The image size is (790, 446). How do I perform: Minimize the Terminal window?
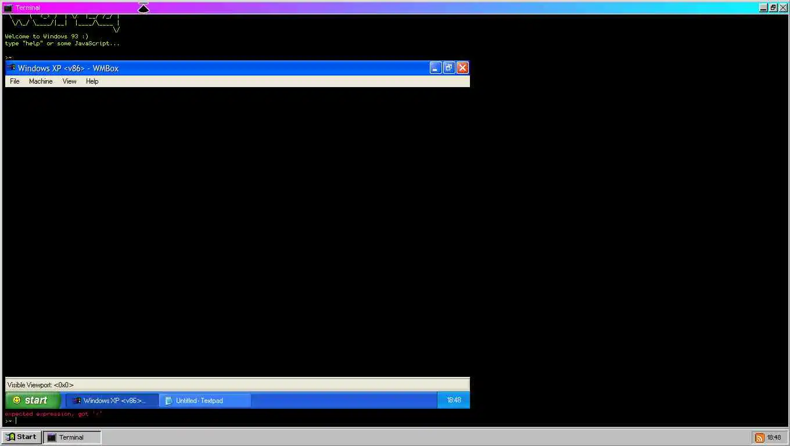pyautogui.click(x=763, y=8)
